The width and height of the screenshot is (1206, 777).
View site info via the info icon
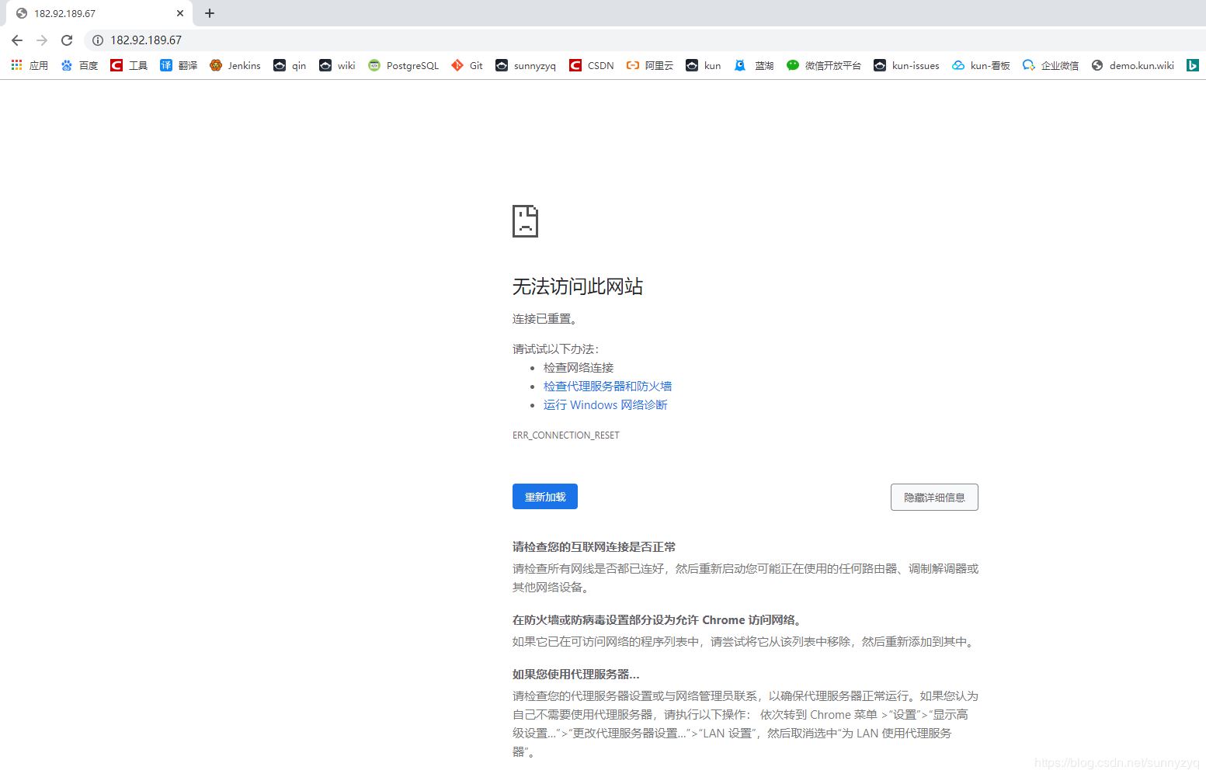click(97, 40)
